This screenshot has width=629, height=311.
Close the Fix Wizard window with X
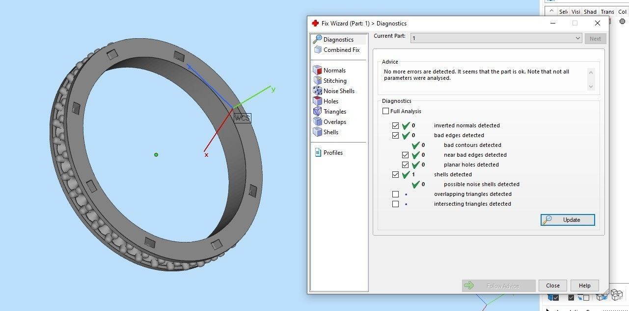[597, 23]
